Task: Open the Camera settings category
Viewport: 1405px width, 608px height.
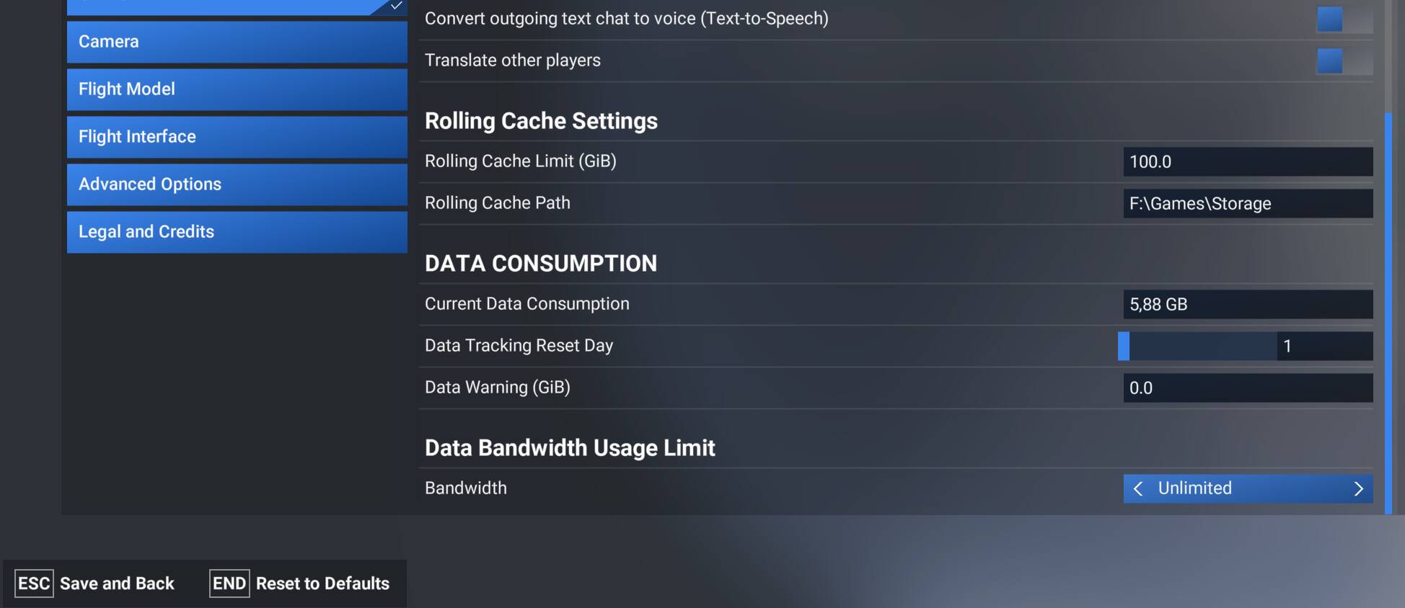Action: click(237, 42)
